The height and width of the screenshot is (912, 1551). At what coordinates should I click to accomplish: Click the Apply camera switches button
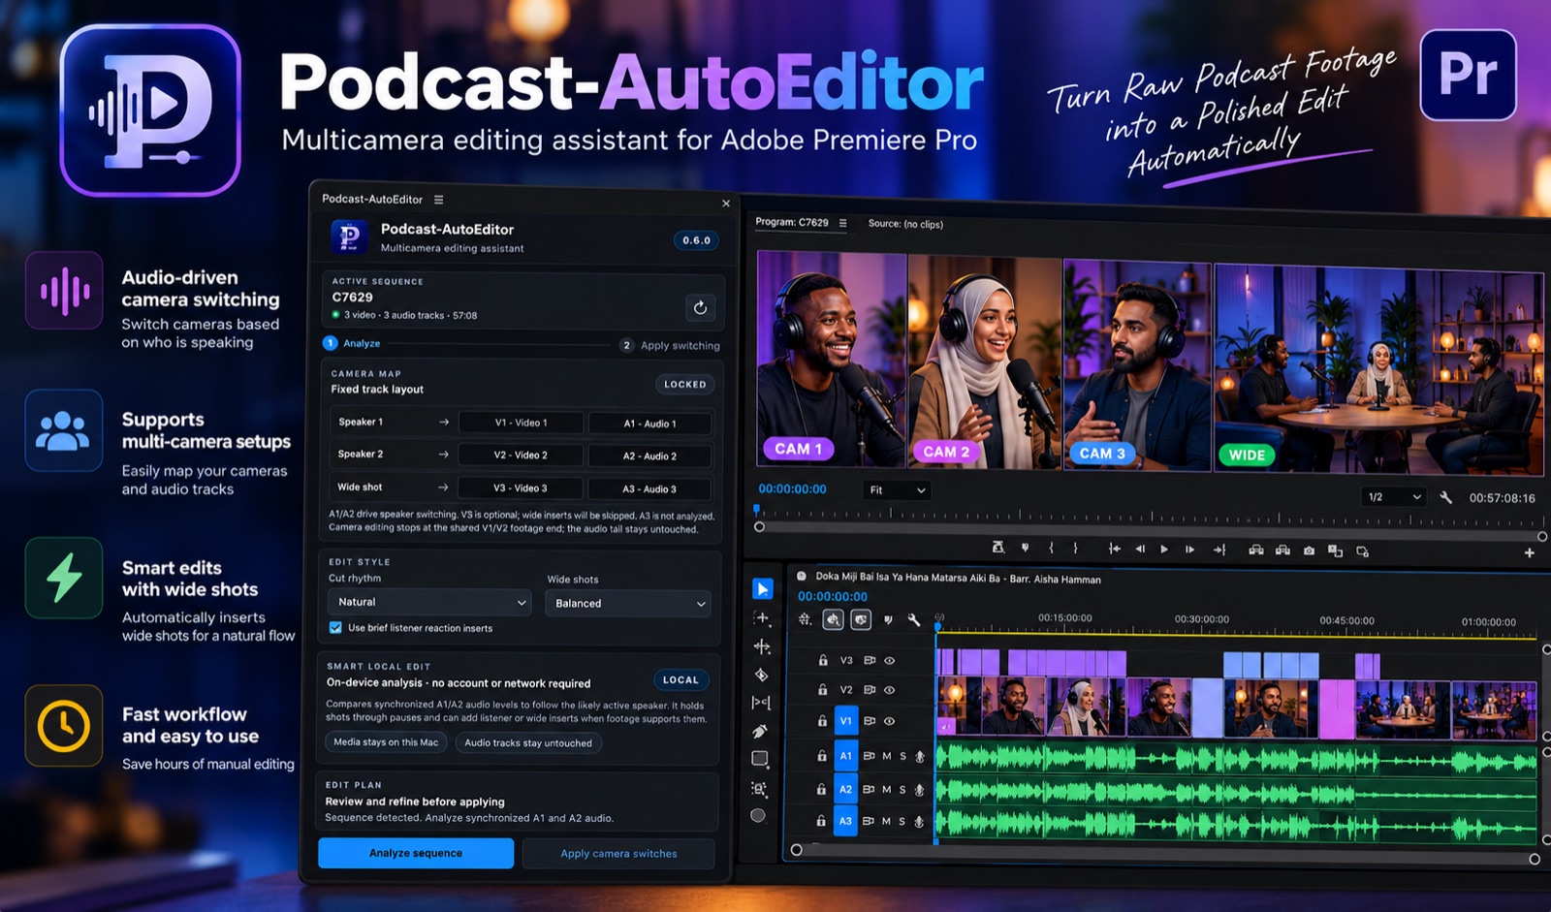tap(618, 854)
